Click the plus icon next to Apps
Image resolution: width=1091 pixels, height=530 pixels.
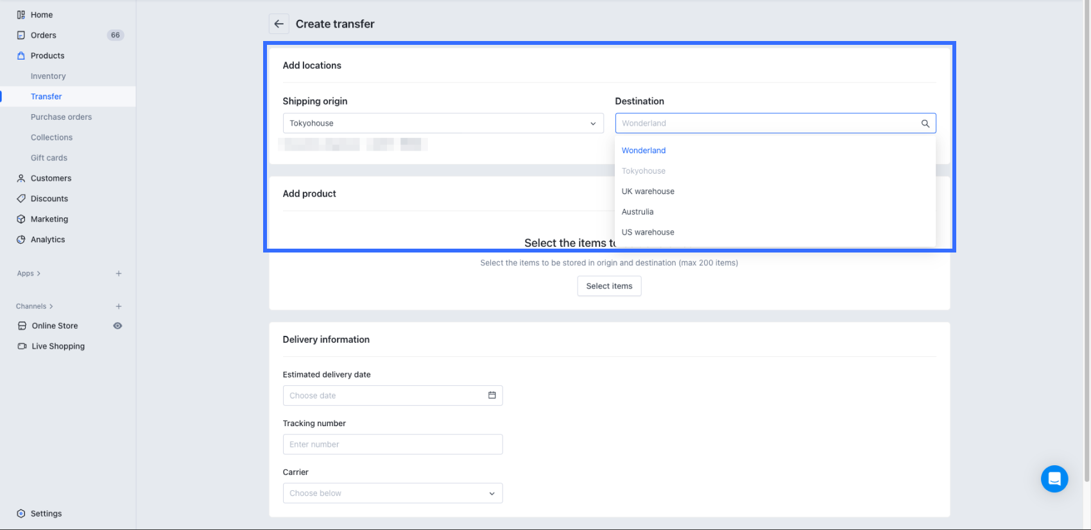[x=119, y=274]
